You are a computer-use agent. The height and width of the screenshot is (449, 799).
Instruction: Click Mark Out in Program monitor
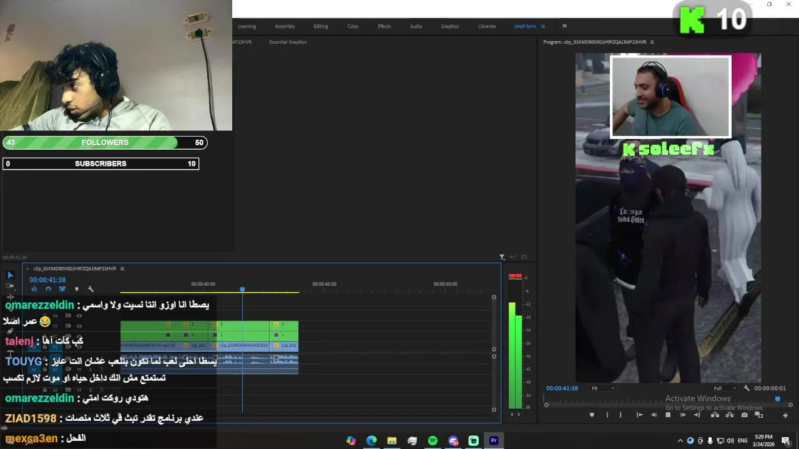[x=620, y=415]
